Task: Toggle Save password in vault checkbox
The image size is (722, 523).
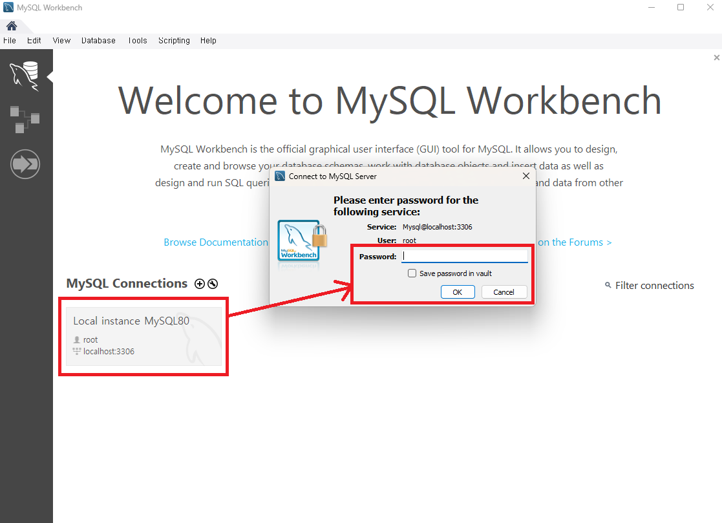Action: [x=412, y=273]
